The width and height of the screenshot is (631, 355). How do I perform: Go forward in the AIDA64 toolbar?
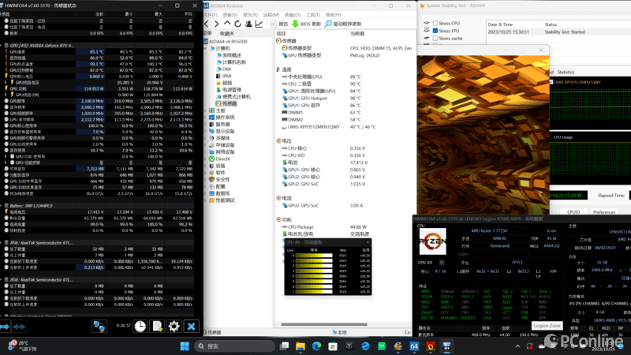[216, 24]
